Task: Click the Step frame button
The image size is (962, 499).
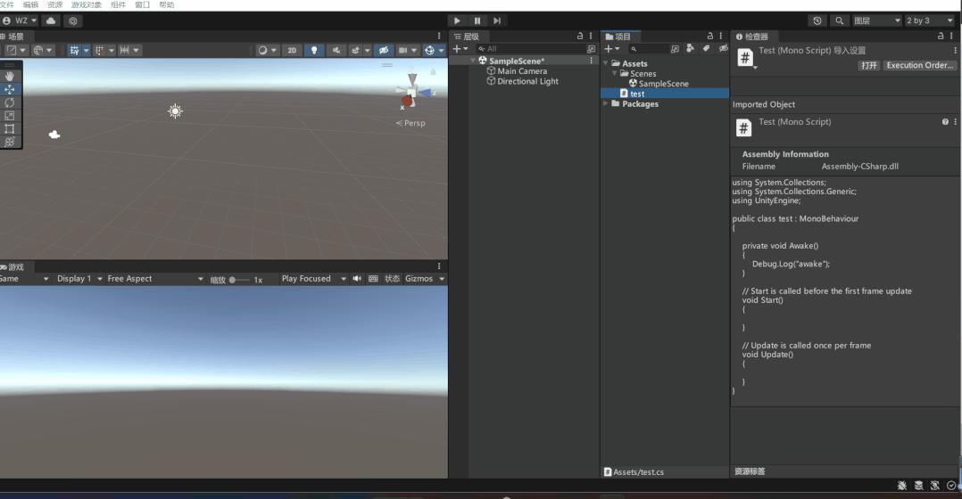Action: tap(497, 20)
